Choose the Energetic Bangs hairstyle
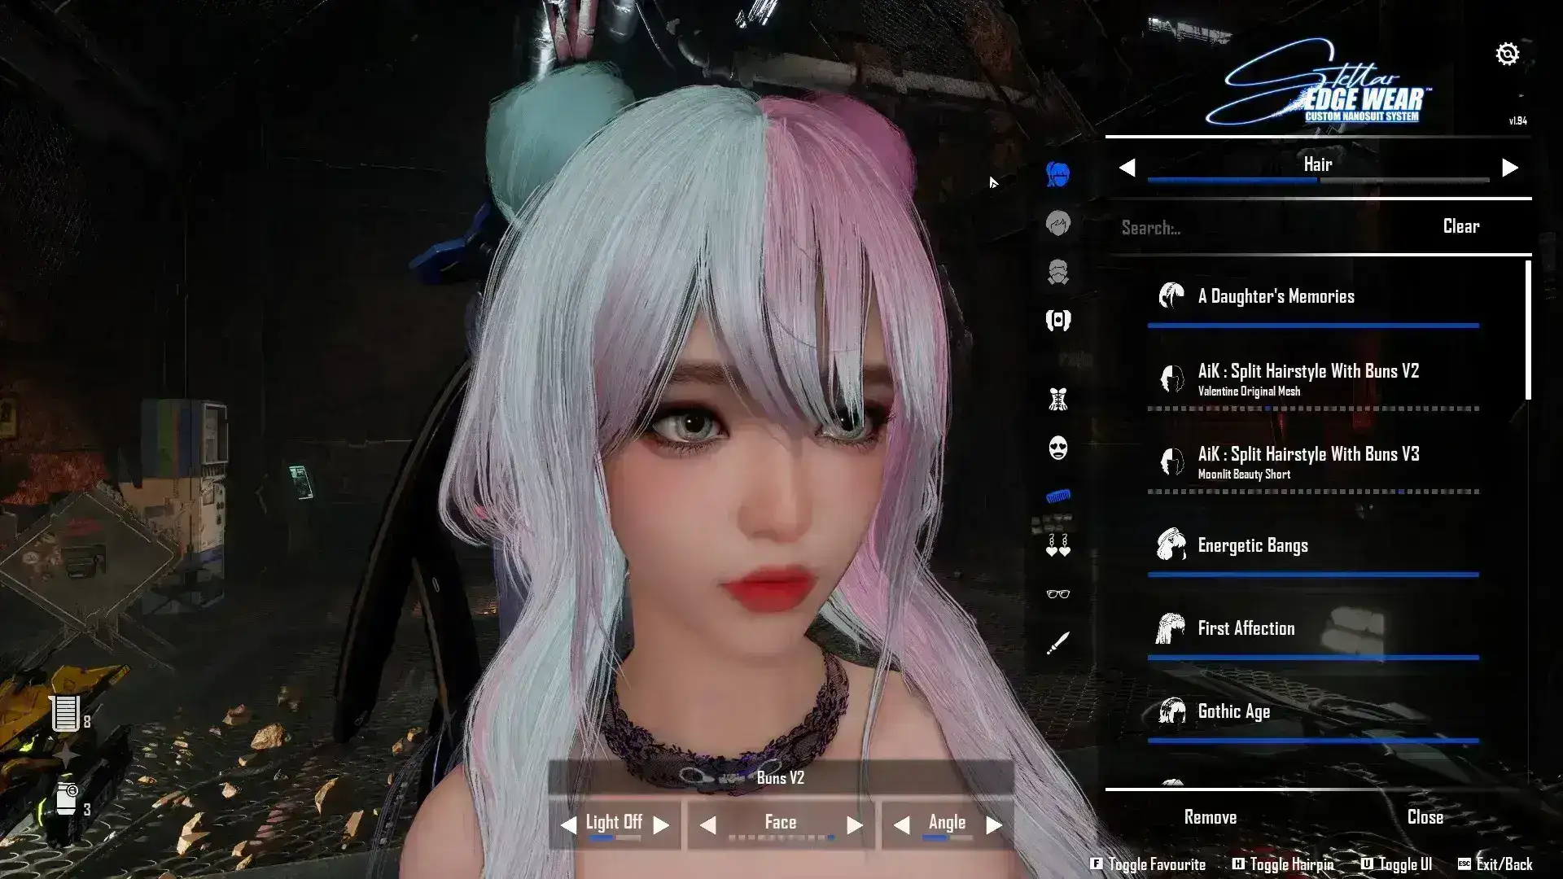 [1252, 545]
